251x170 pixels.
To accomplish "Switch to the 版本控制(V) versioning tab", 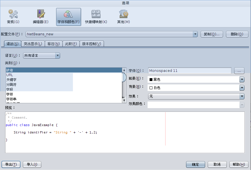I will (92, 44).
